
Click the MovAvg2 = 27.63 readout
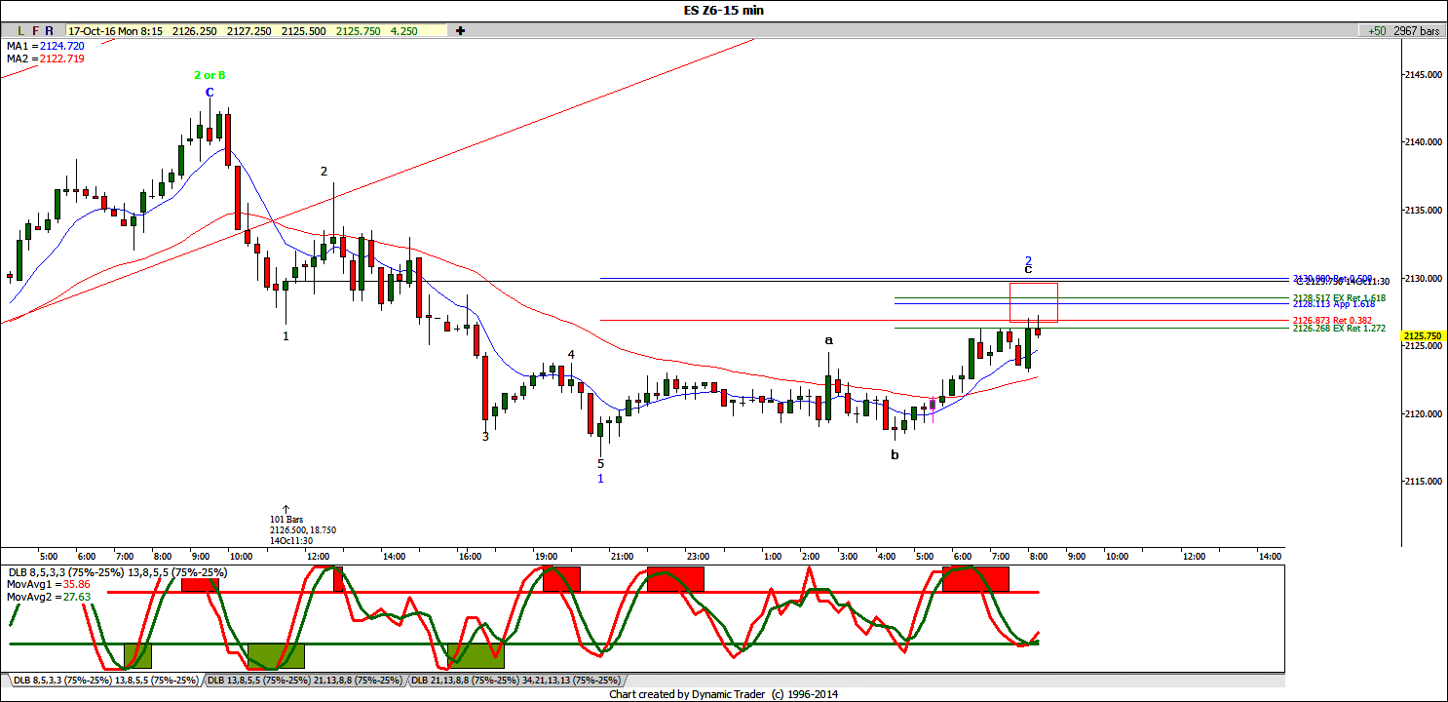(x=50, y=597)
